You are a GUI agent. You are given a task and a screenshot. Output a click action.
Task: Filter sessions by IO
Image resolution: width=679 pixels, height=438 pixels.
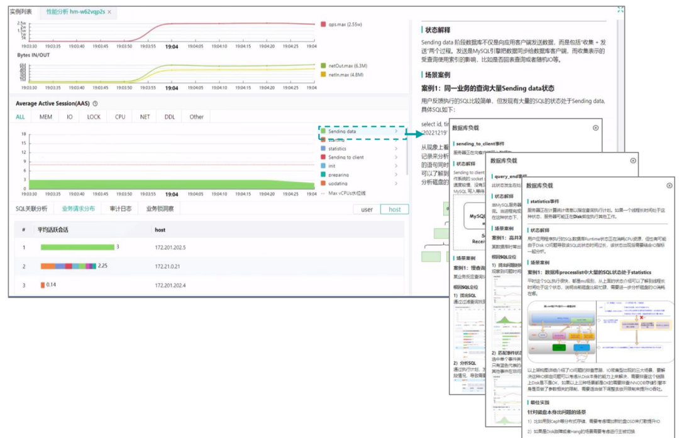(69, 117)
